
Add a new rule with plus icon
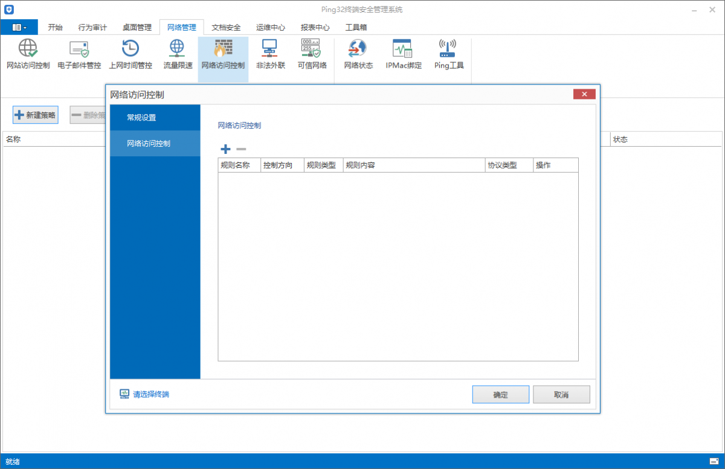coord(225,149)
